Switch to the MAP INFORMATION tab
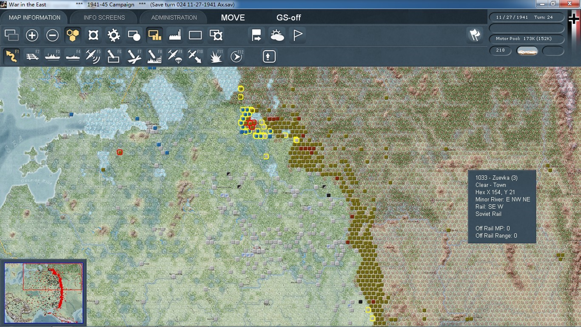This screenshot has height=327, width=581. click(x=34, y=17)
